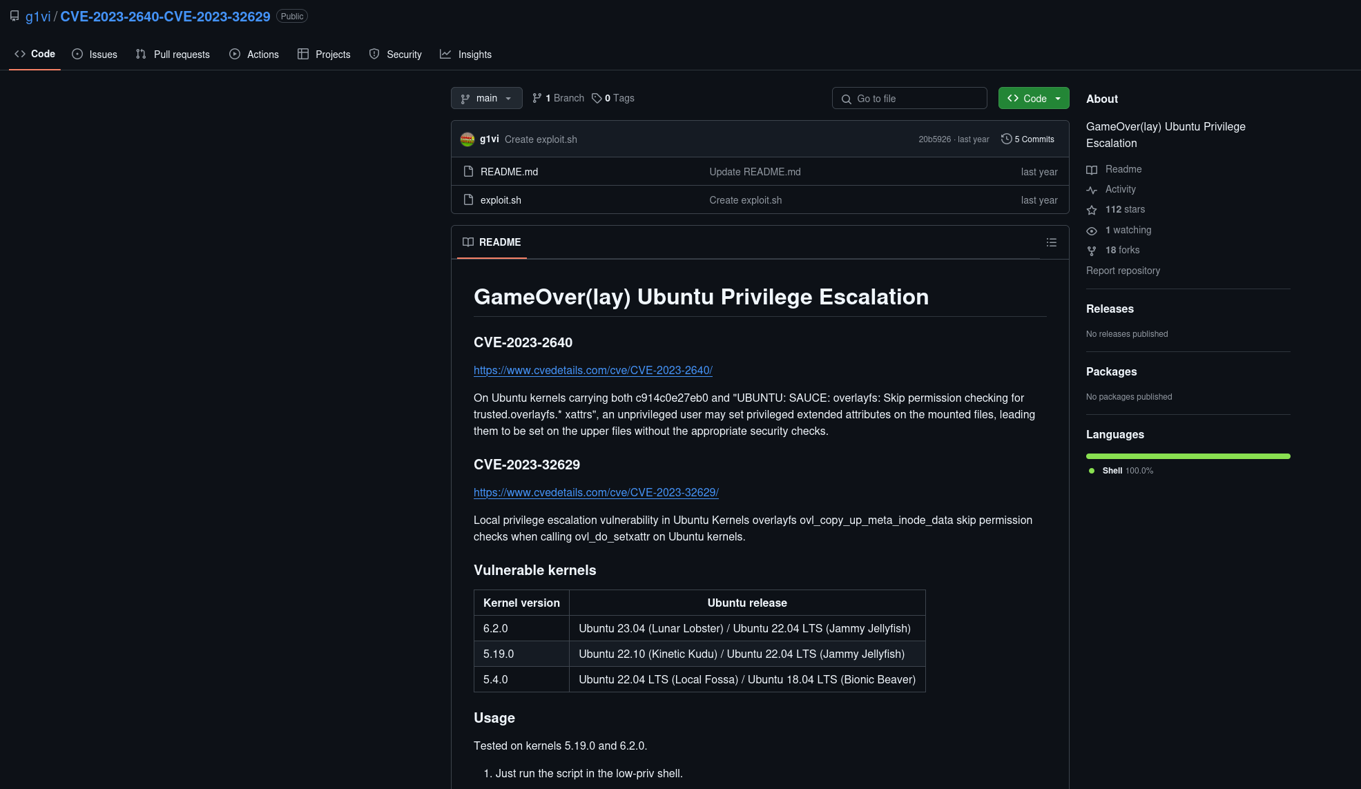Click the 5.19.0 kernel version cell
1361x789 pixels.
pos(521,654)
